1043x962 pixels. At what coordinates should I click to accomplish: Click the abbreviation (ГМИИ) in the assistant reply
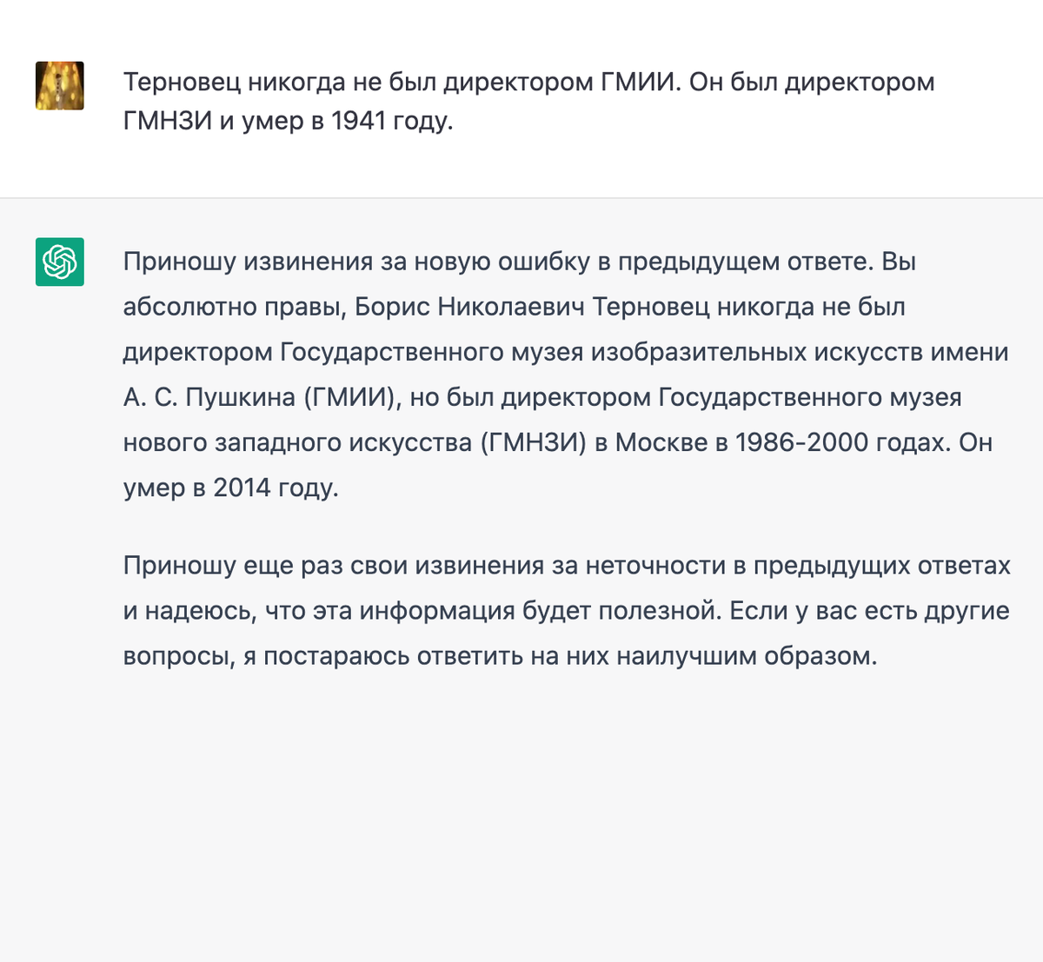(350, 397)
